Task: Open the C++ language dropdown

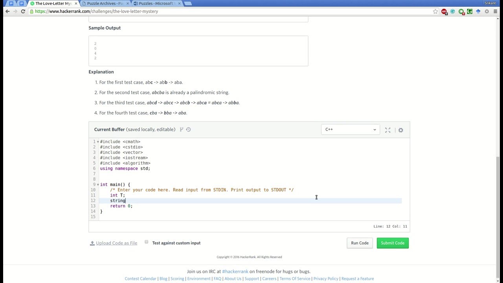Action: point(351,129)
